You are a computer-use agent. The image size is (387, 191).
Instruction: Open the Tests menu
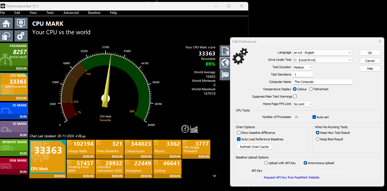50,13
